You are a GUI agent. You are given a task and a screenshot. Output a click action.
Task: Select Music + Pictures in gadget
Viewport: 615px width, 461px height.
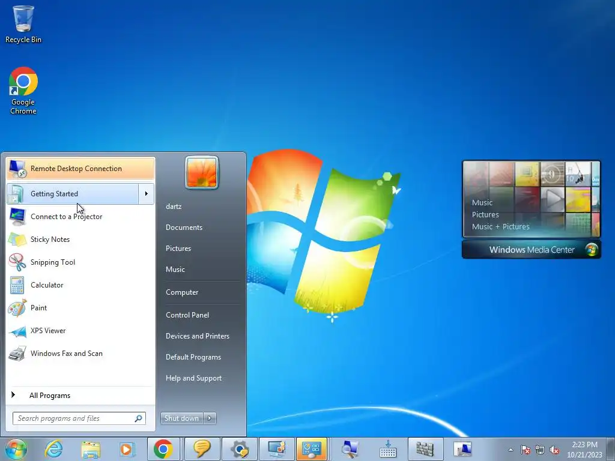coord(500,226)
